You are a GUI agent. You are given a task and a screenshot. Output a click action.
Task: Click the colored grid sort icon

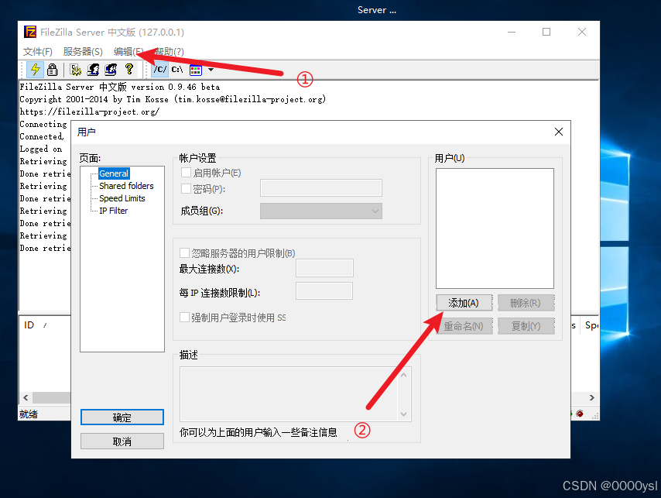[x=196, y=70]
